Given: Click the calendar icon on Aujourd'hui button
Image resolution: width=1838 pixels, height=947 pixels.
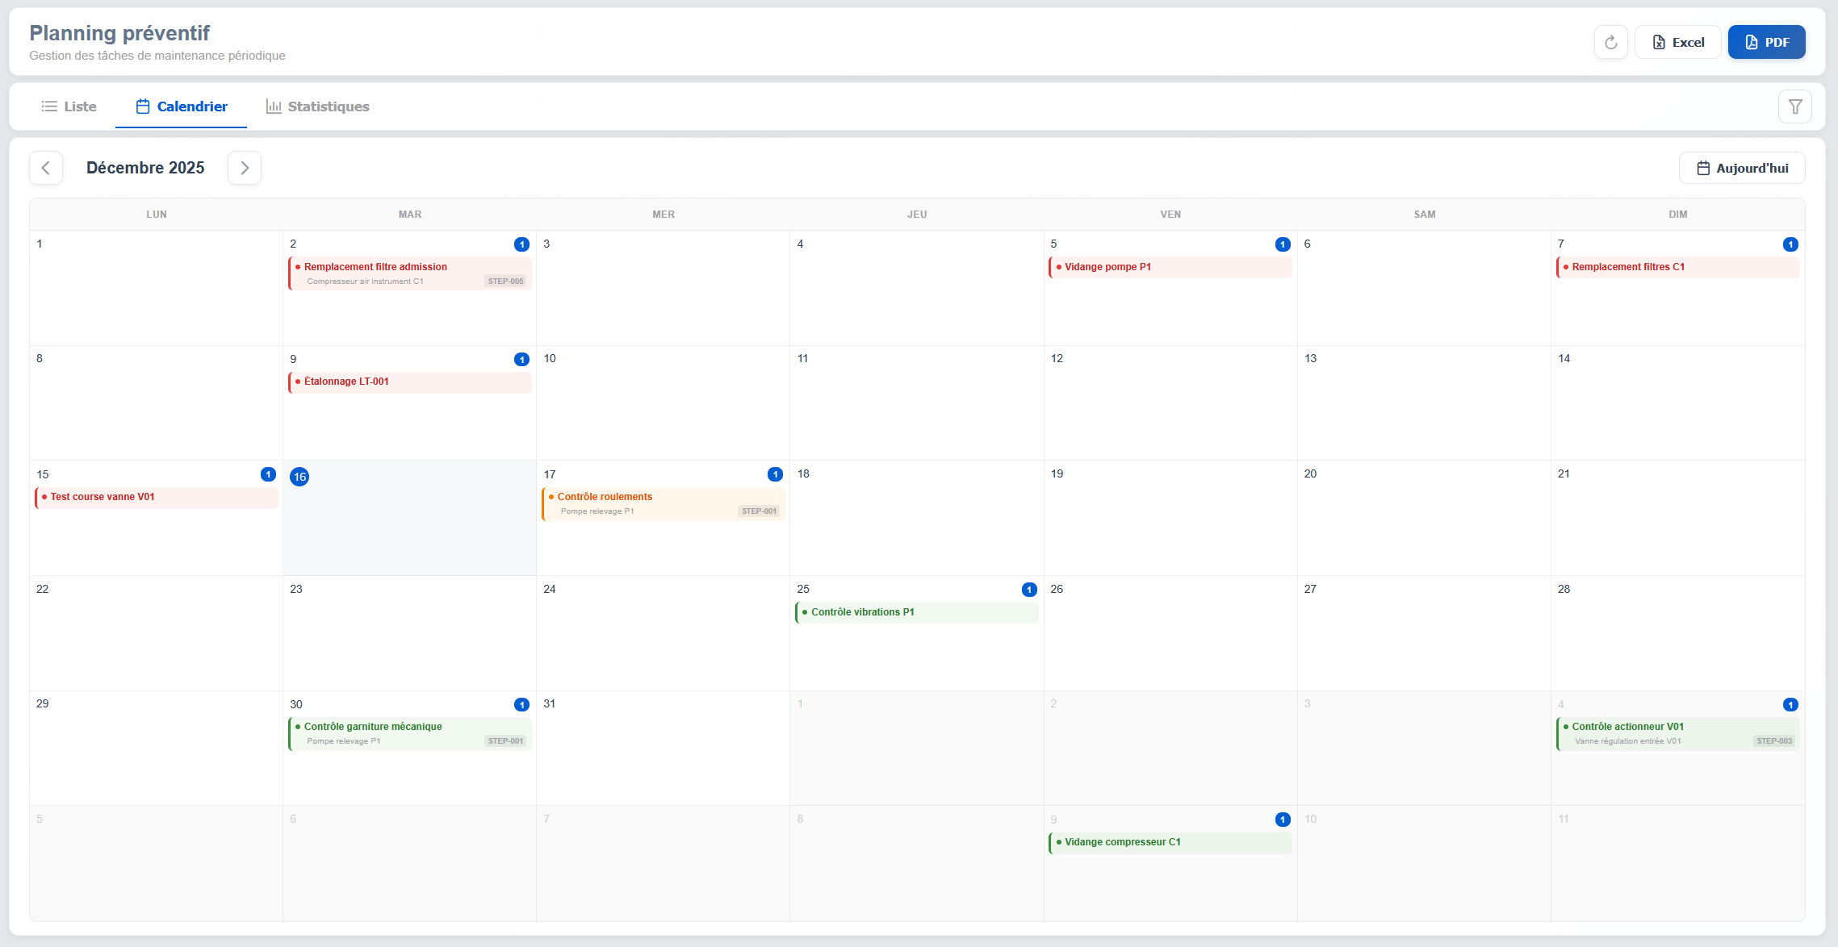Looking at the screenshot, I should point(1703,167).
